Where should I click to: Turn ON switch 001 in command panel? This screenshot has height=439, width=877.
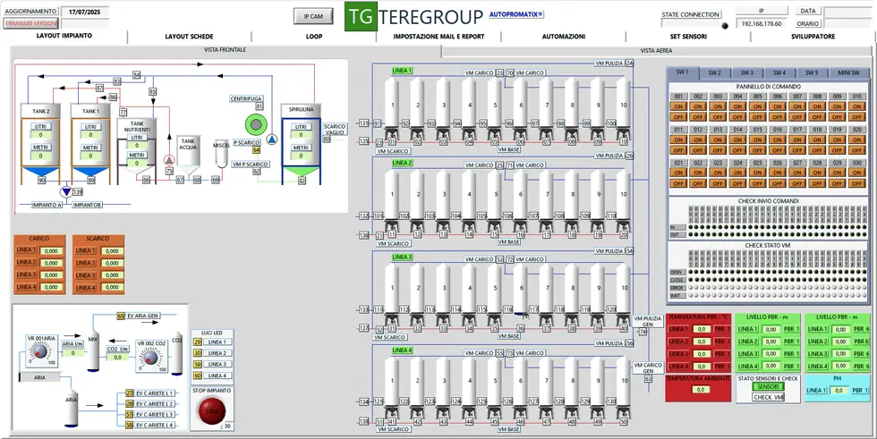[678, 106]
